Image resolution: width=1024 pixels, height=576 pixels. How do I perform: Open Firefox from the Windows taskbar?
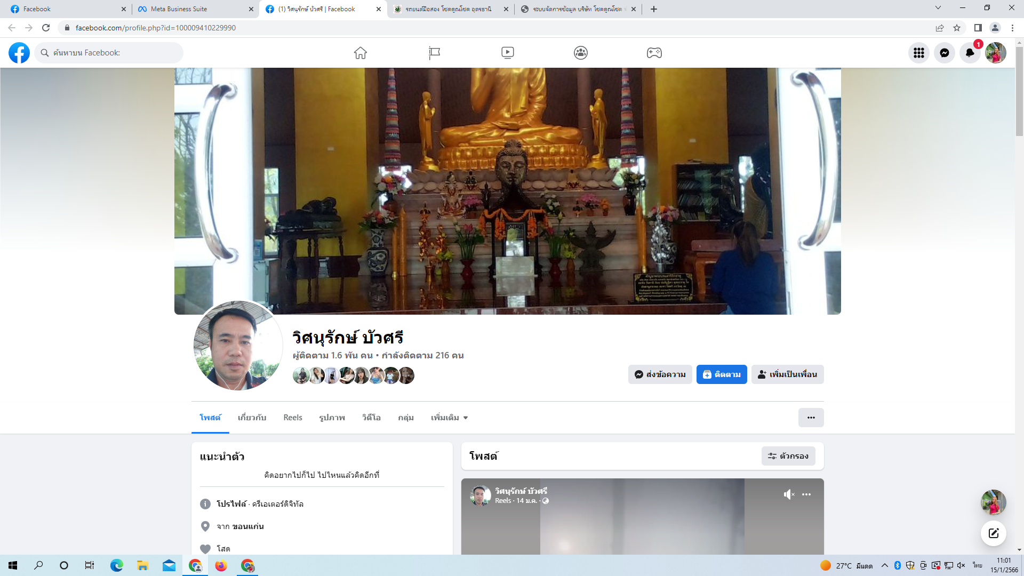pos(221,565)
